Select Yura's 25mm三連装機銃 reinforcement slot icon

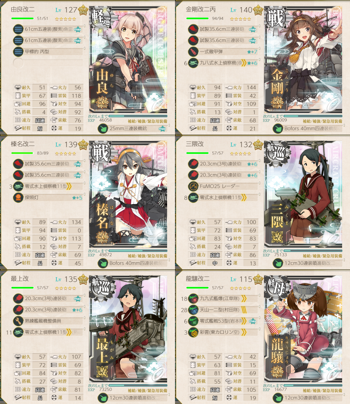click(103, 128)
